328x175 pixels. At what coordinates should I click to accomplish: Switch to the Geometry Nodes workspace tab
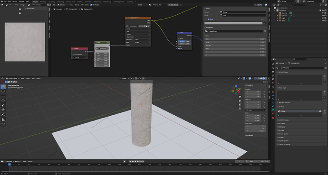coord(119,1)
